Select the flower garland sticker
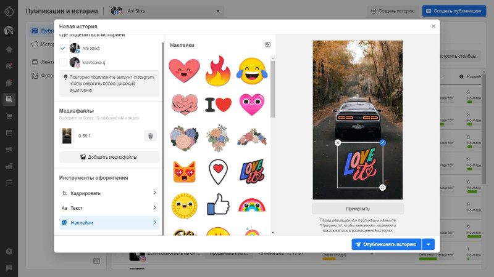 [x=252, y=137]
